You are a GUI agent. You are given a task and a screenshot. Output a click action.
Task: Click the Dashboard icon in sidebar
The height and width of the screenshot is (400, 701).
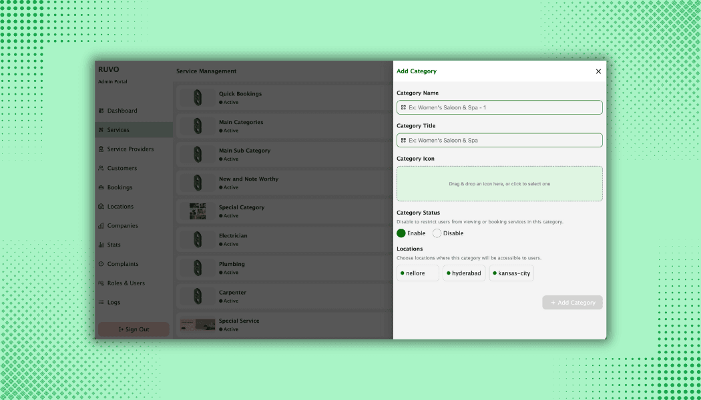(x=101, y=111)
